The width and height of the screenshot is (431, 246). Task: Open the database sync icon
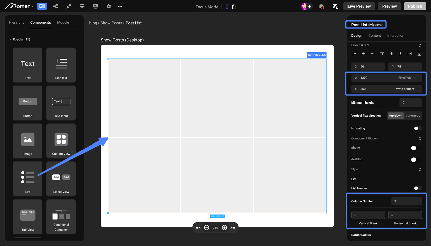coord(335,6)
